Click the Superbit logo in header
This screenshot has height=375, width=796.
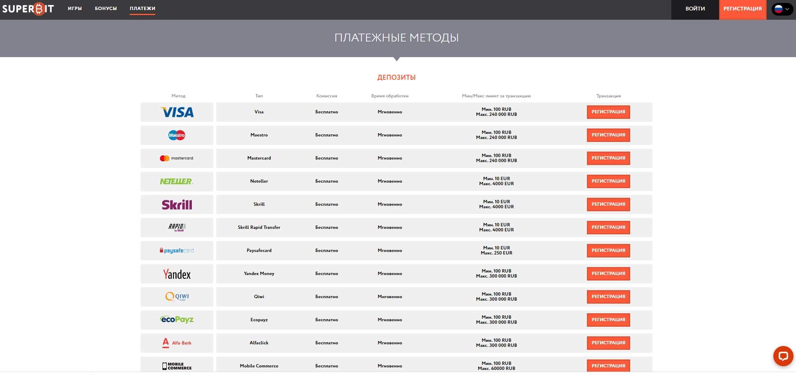click(28, 9)
